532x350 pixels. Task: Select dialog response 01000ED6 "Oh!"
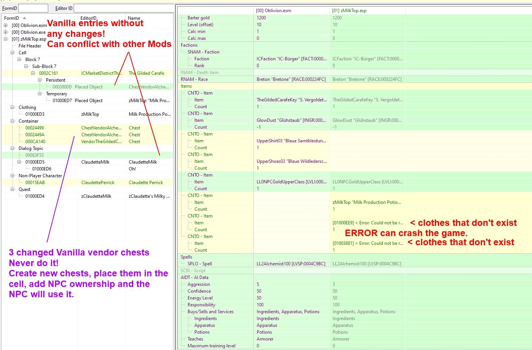pos(87,169)
